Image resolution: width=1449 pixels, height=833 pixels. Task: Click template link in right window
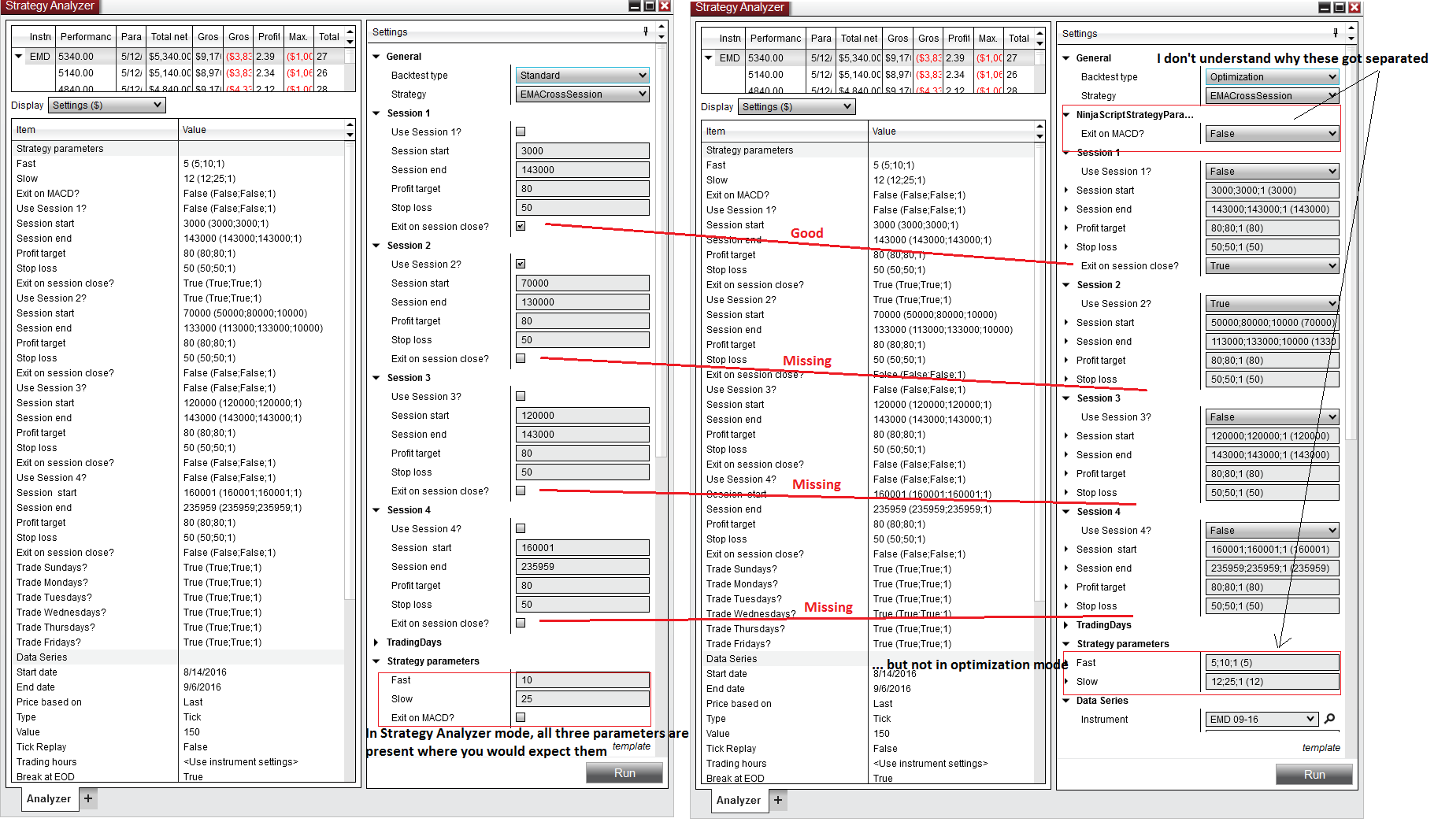coord(1321,748)
